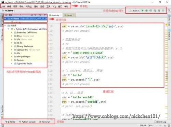The height and width of the screenshot is (127, 171).
Task: Click the Data View icon on right strip
Action: coord(169,16)
